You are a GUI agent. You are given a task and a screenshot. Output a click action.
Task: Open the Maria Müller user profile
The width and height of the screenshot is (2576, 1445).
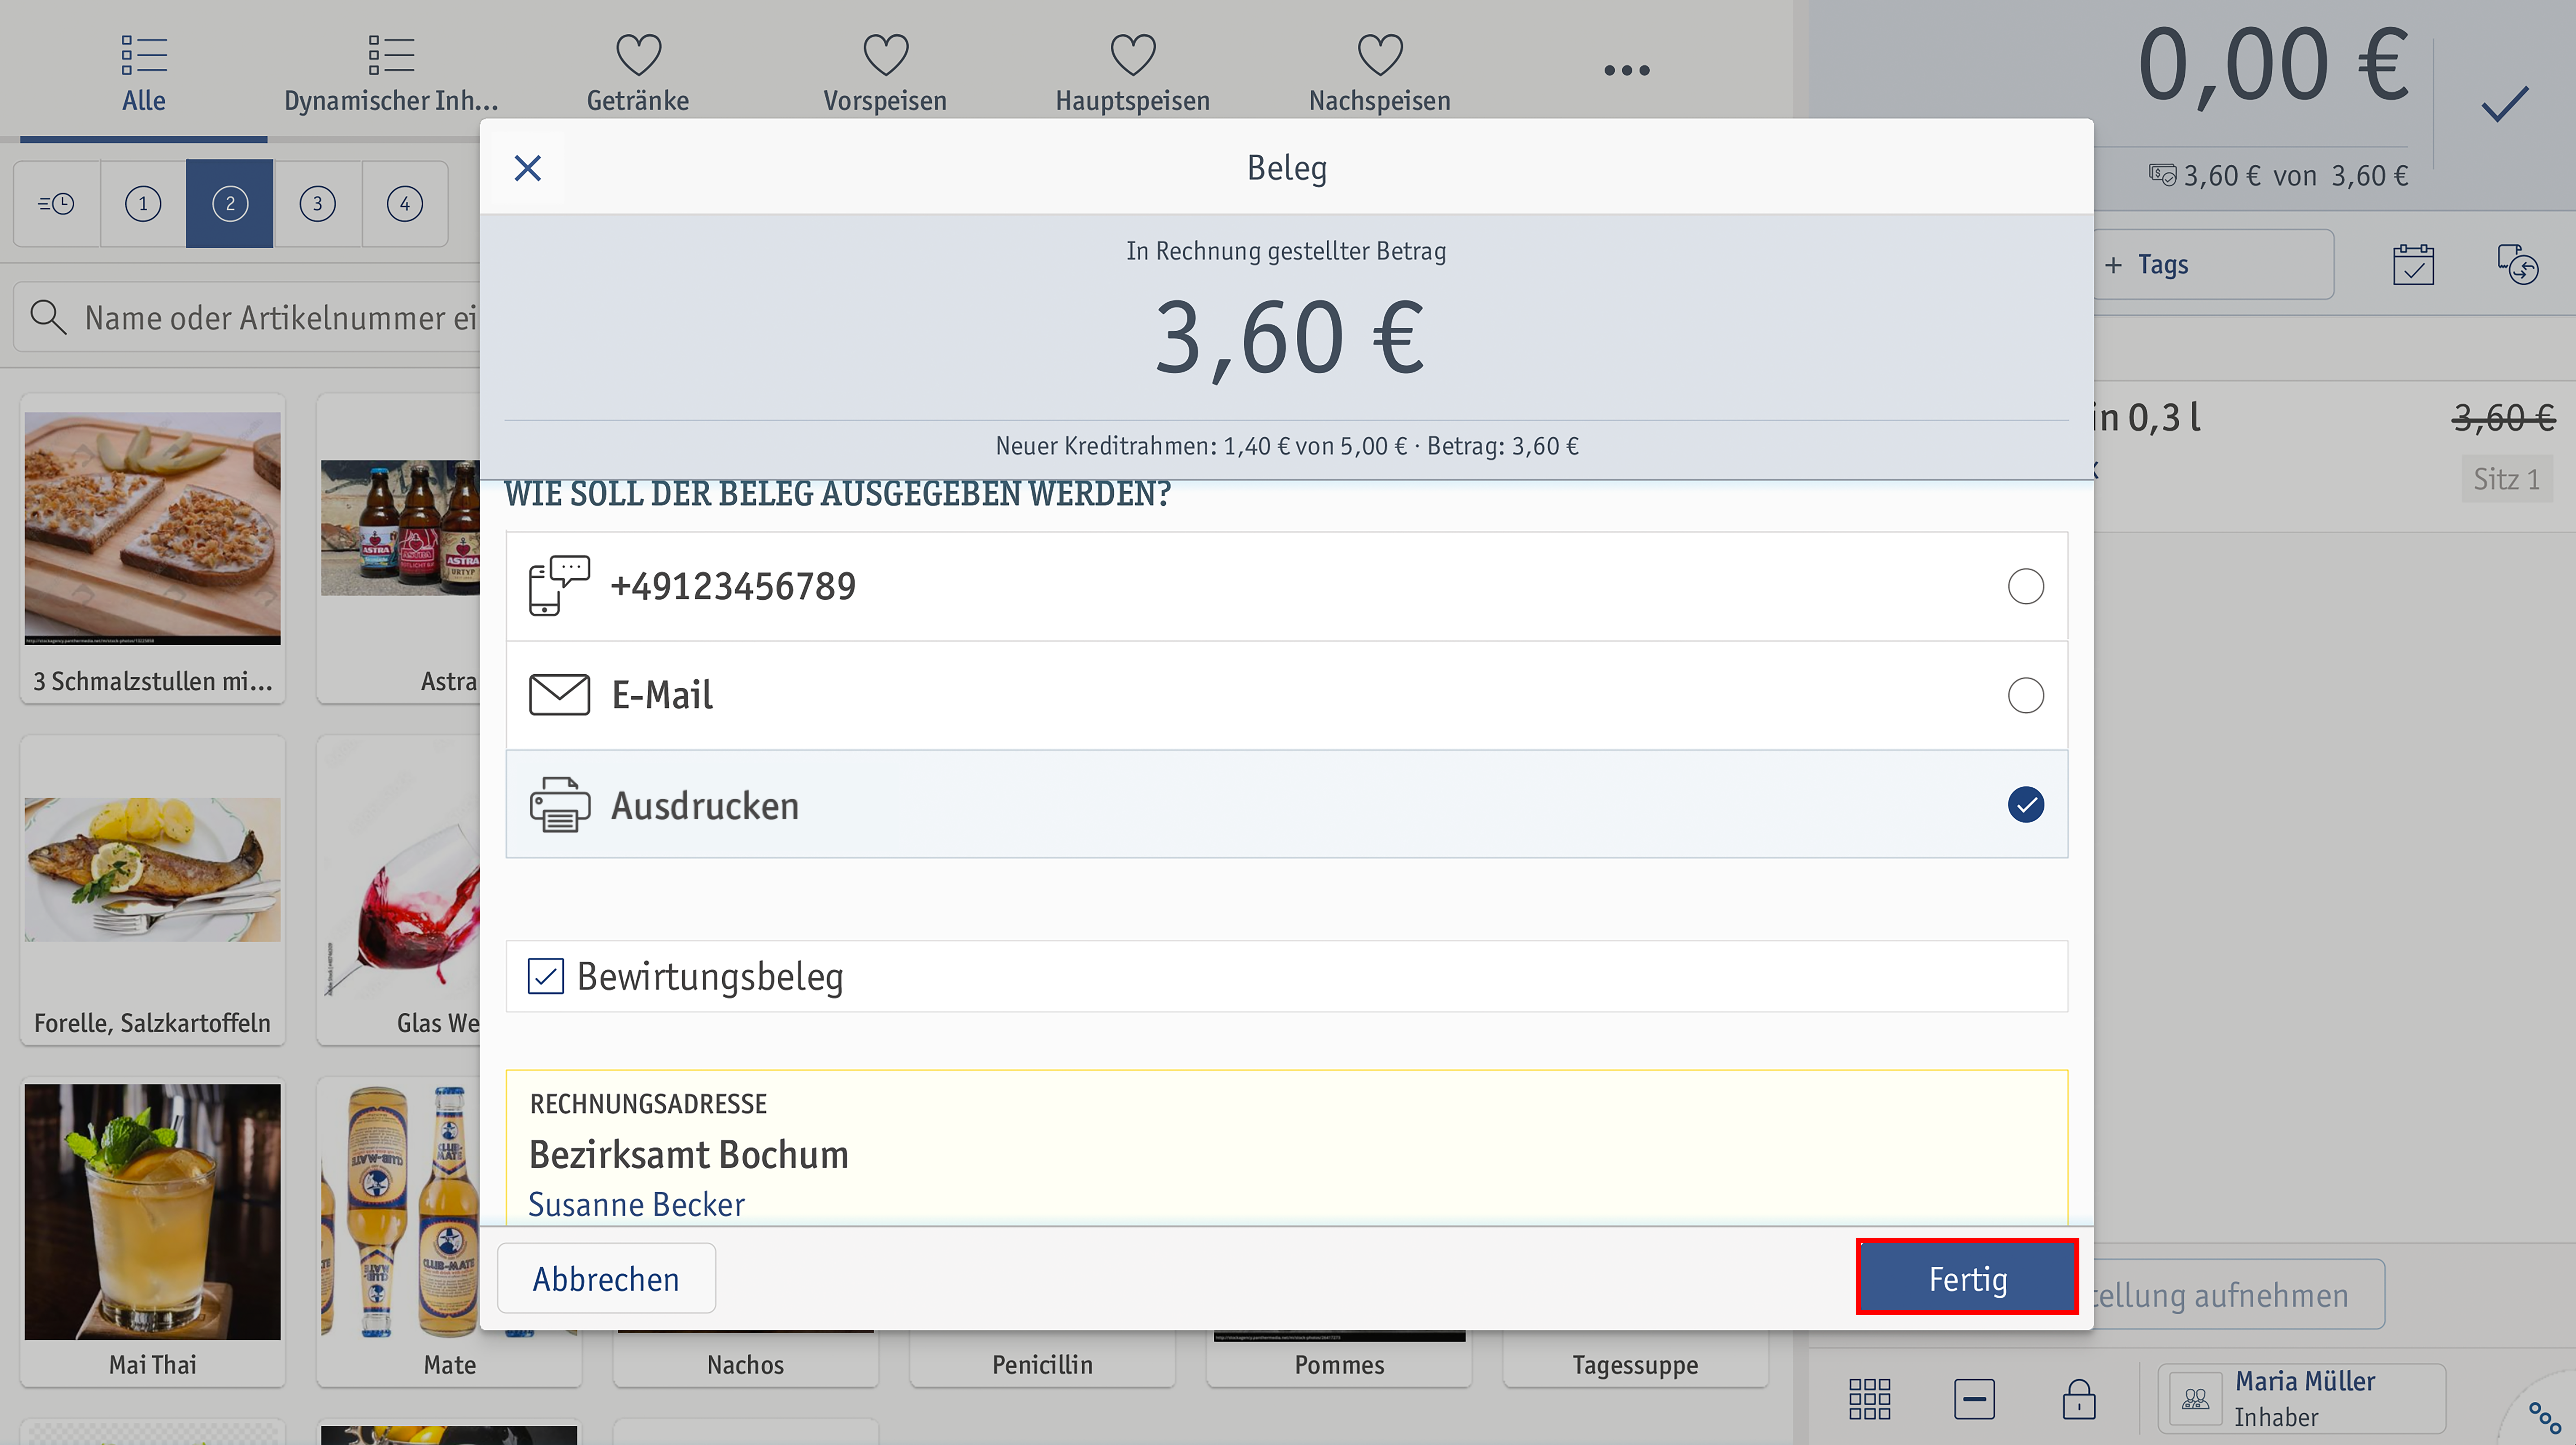(x=2302, y=1399)
